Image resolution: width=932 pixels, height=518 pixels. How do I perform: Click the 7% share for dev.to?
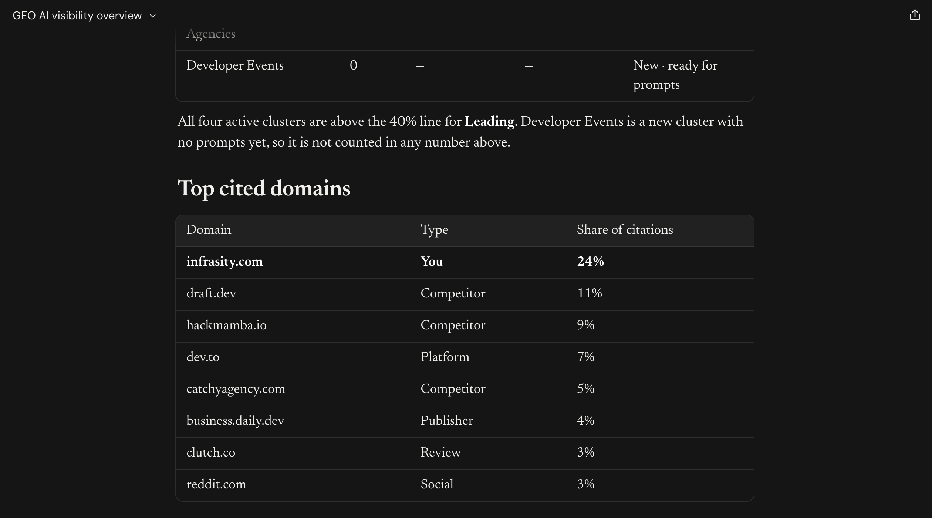pyautogui.click(x=586, y=357)
